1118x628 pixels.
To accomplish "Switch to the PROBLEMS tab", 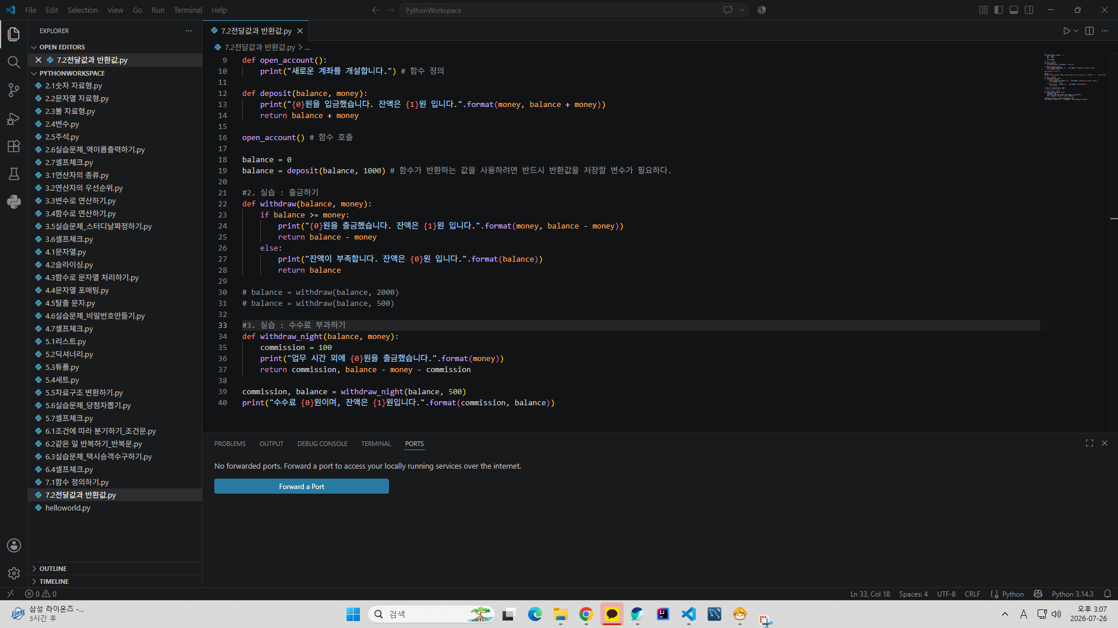I will 230,444.
